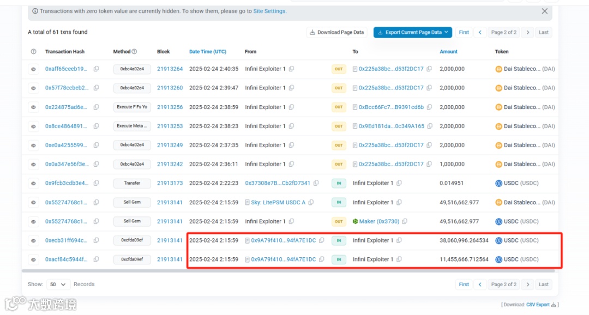Open the Export Current Page Data dropdown

click(x=412, y=32)
